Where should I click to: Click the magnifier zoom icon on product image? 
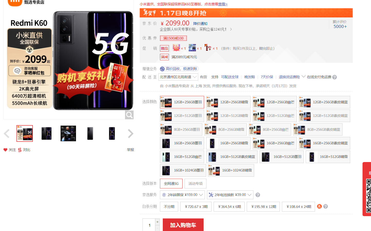click(x=129, y=115)
